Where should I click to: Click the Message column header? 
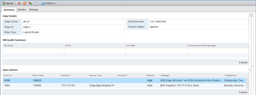coord(192,75)
